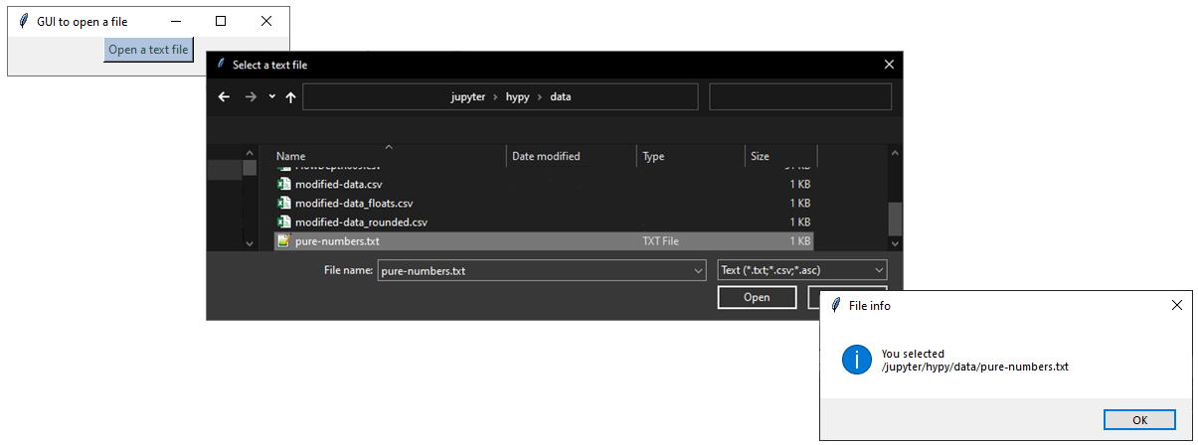Click Excel icon of modified-data.csv
Viewport: 1198px width, 445px height.
(284, 185)
